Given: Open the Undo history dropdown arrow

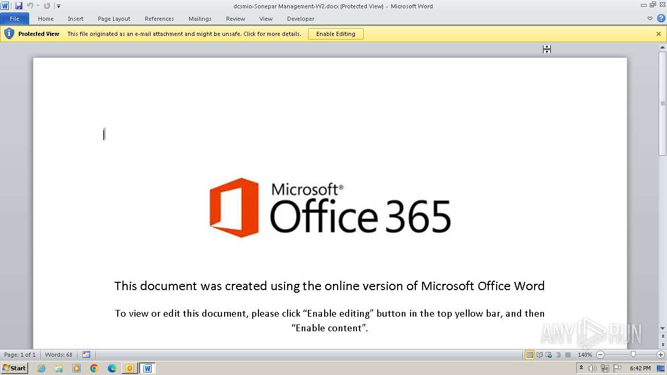Looking at the screenshot, I should (38, 6).
